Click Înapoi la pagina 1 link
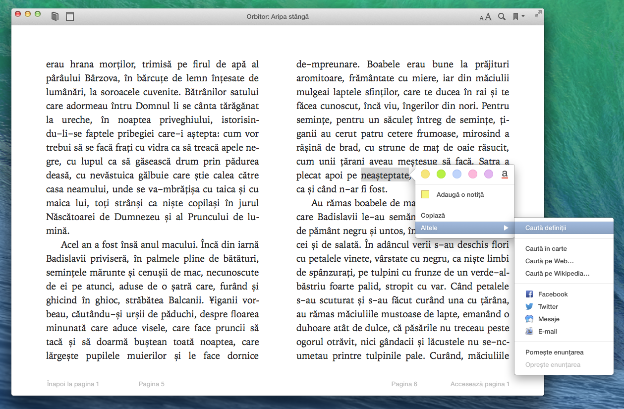The image size is (624, 409). [x=73, y=384]
